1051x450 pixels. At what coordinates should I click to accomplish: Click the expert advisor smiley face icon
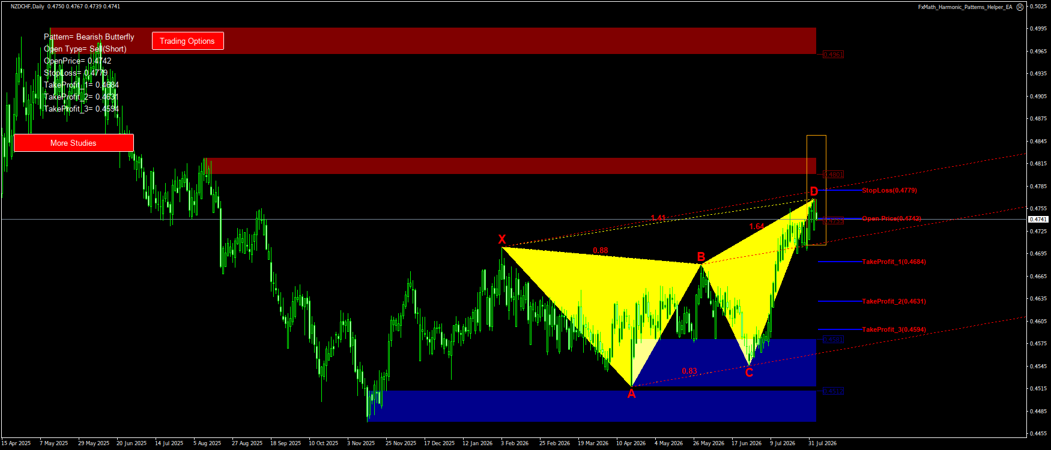point(1020,7)
